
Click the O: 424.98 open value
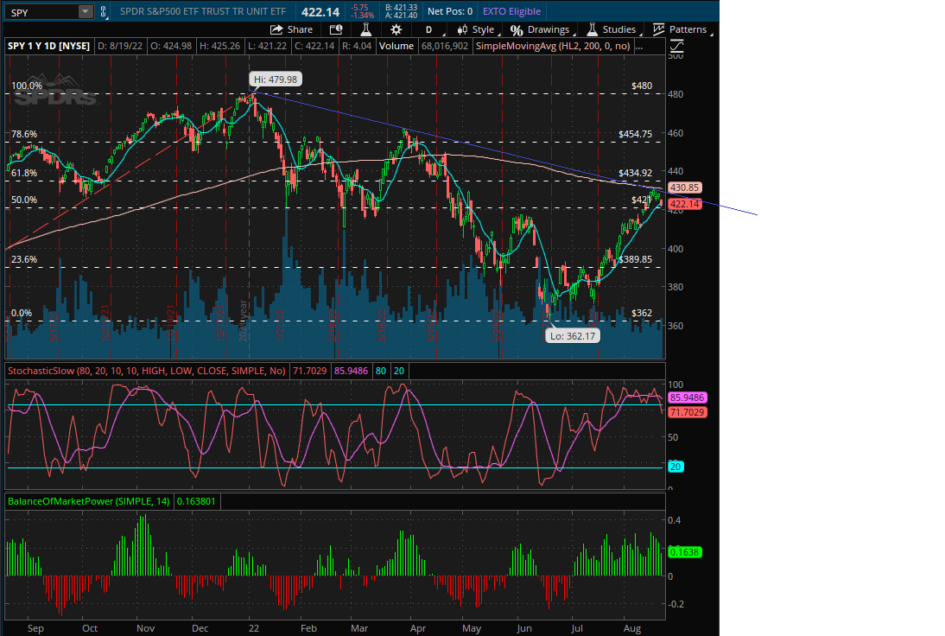tap(171, 46)
